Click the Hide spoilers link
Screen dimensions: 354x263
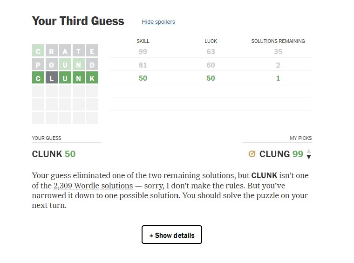158,22
